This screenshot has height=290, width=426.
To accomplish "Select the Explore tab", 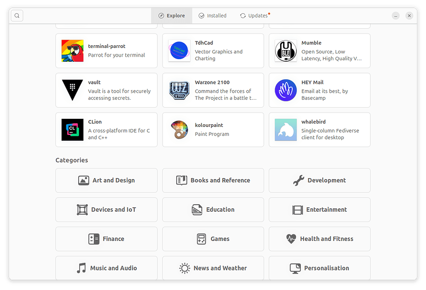I will [171, 16].
